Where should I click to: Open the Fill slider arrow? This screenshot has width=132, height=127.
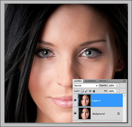[118, 91]
